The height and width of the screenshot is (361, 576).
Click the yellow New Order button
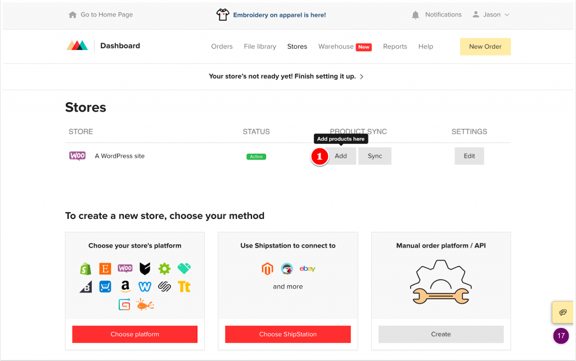click(485, 47)
